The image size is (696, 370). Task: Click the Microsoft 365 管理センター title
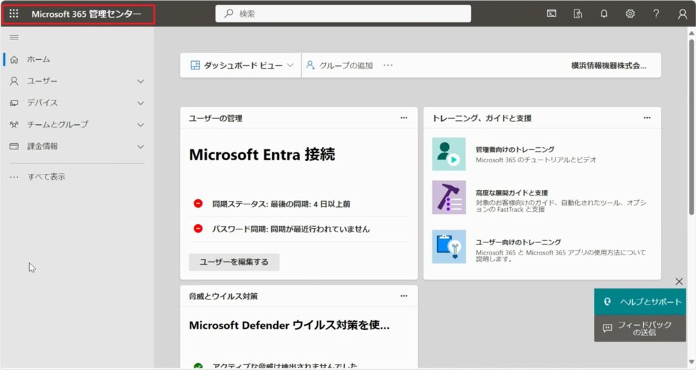pyautogui.click(x=86, y=14)
